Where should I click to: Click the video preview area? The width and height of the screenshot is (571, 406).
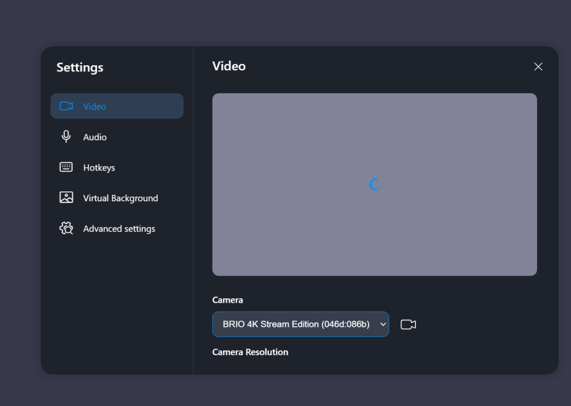[375, 185]
